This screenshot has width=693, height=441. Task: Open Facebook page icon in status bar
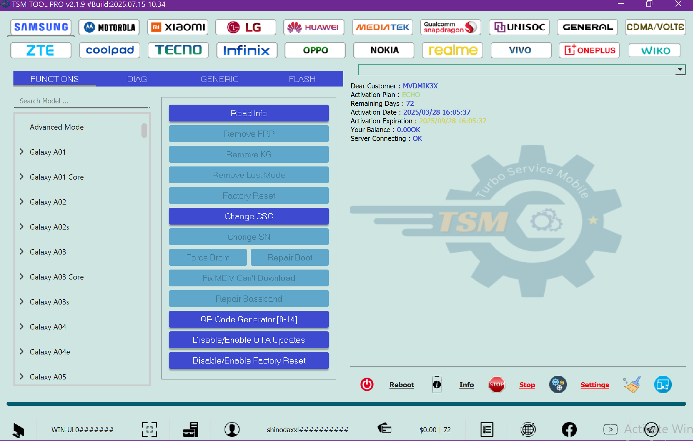click(569, 429)
